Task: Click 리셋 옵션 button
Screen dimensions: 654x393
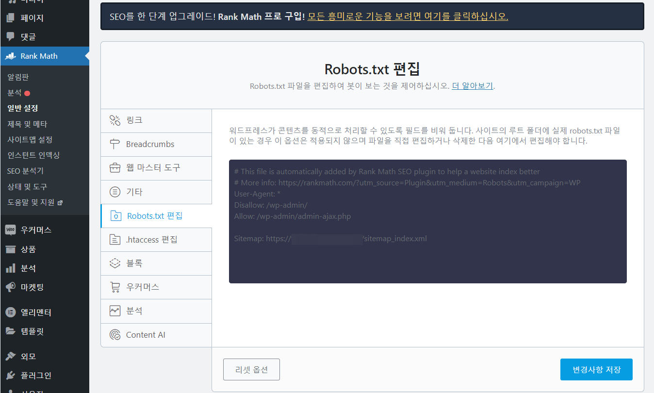Action: pos(251,370)
